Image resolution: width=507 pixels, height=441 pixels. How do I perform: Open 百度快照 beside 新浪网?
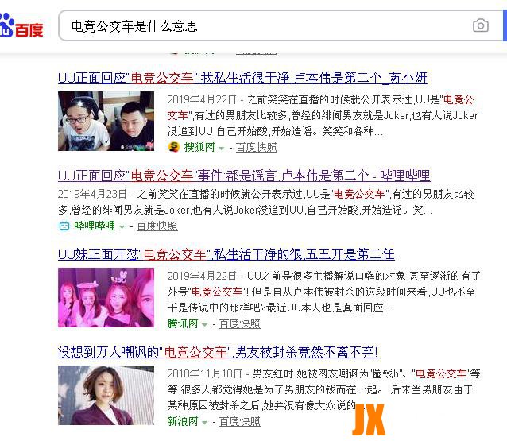click(240, 421)
